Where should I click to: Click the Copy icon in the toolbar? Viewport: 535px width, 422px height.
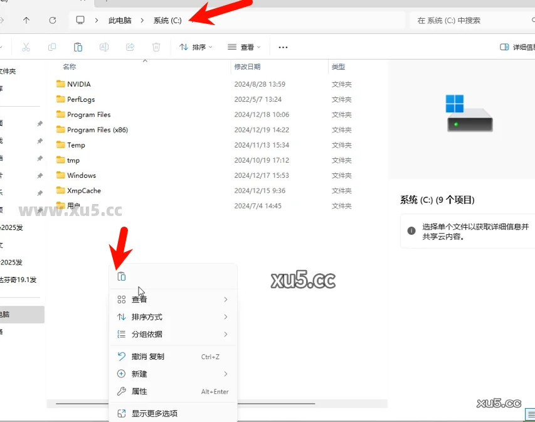tap(53, 46)
